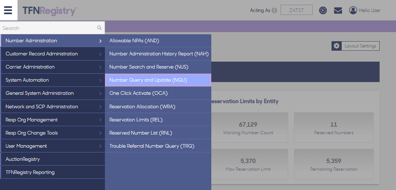The image size is (396, 190).
Task: Select Number Administration menu item
Action: (x=53, y=41)
